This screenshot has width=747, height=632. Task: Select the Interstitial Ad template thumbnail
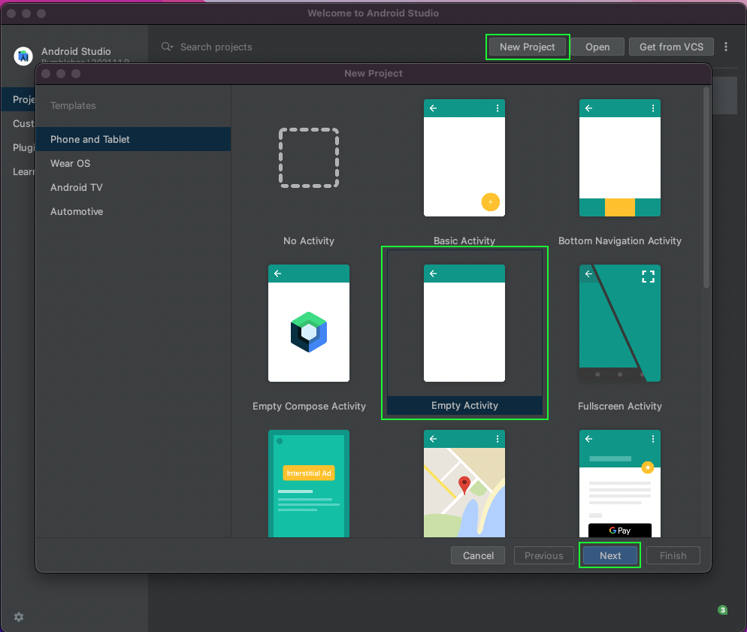(x=309, y=483)
